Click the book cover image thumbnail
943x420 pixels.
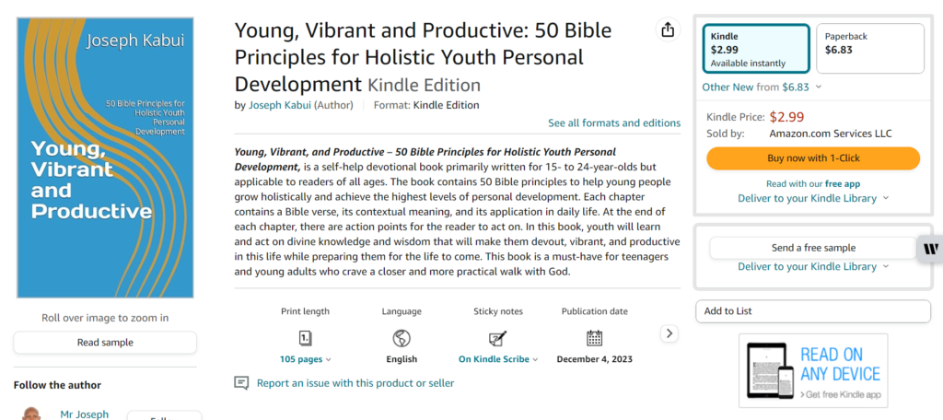(x=104, y=157)
